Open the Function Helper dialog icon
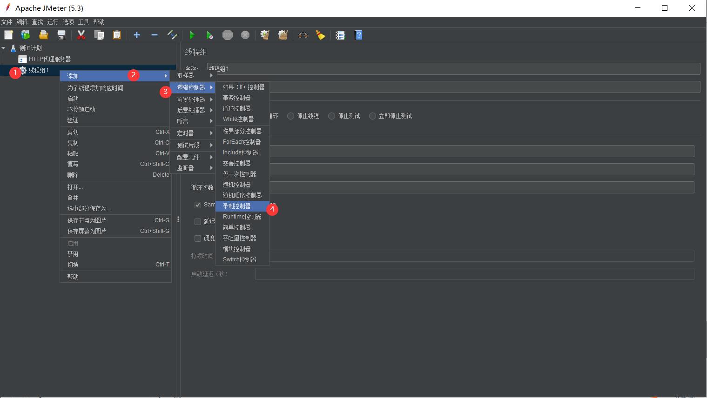The width and height of the screenshot is (707, 398). click(x=341, y=35)
